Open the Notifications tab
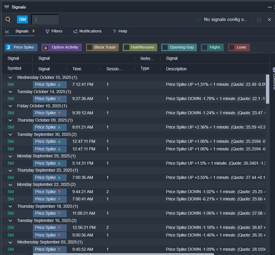The image size is (275, 255). [88, 31]
